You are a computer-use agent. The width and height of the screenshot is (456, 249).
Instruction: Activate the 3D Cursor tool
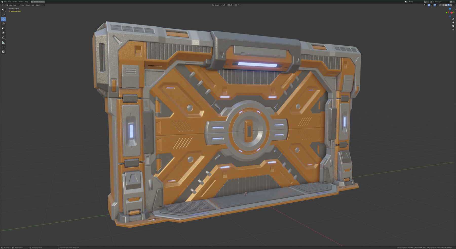(x=3, y=14)
